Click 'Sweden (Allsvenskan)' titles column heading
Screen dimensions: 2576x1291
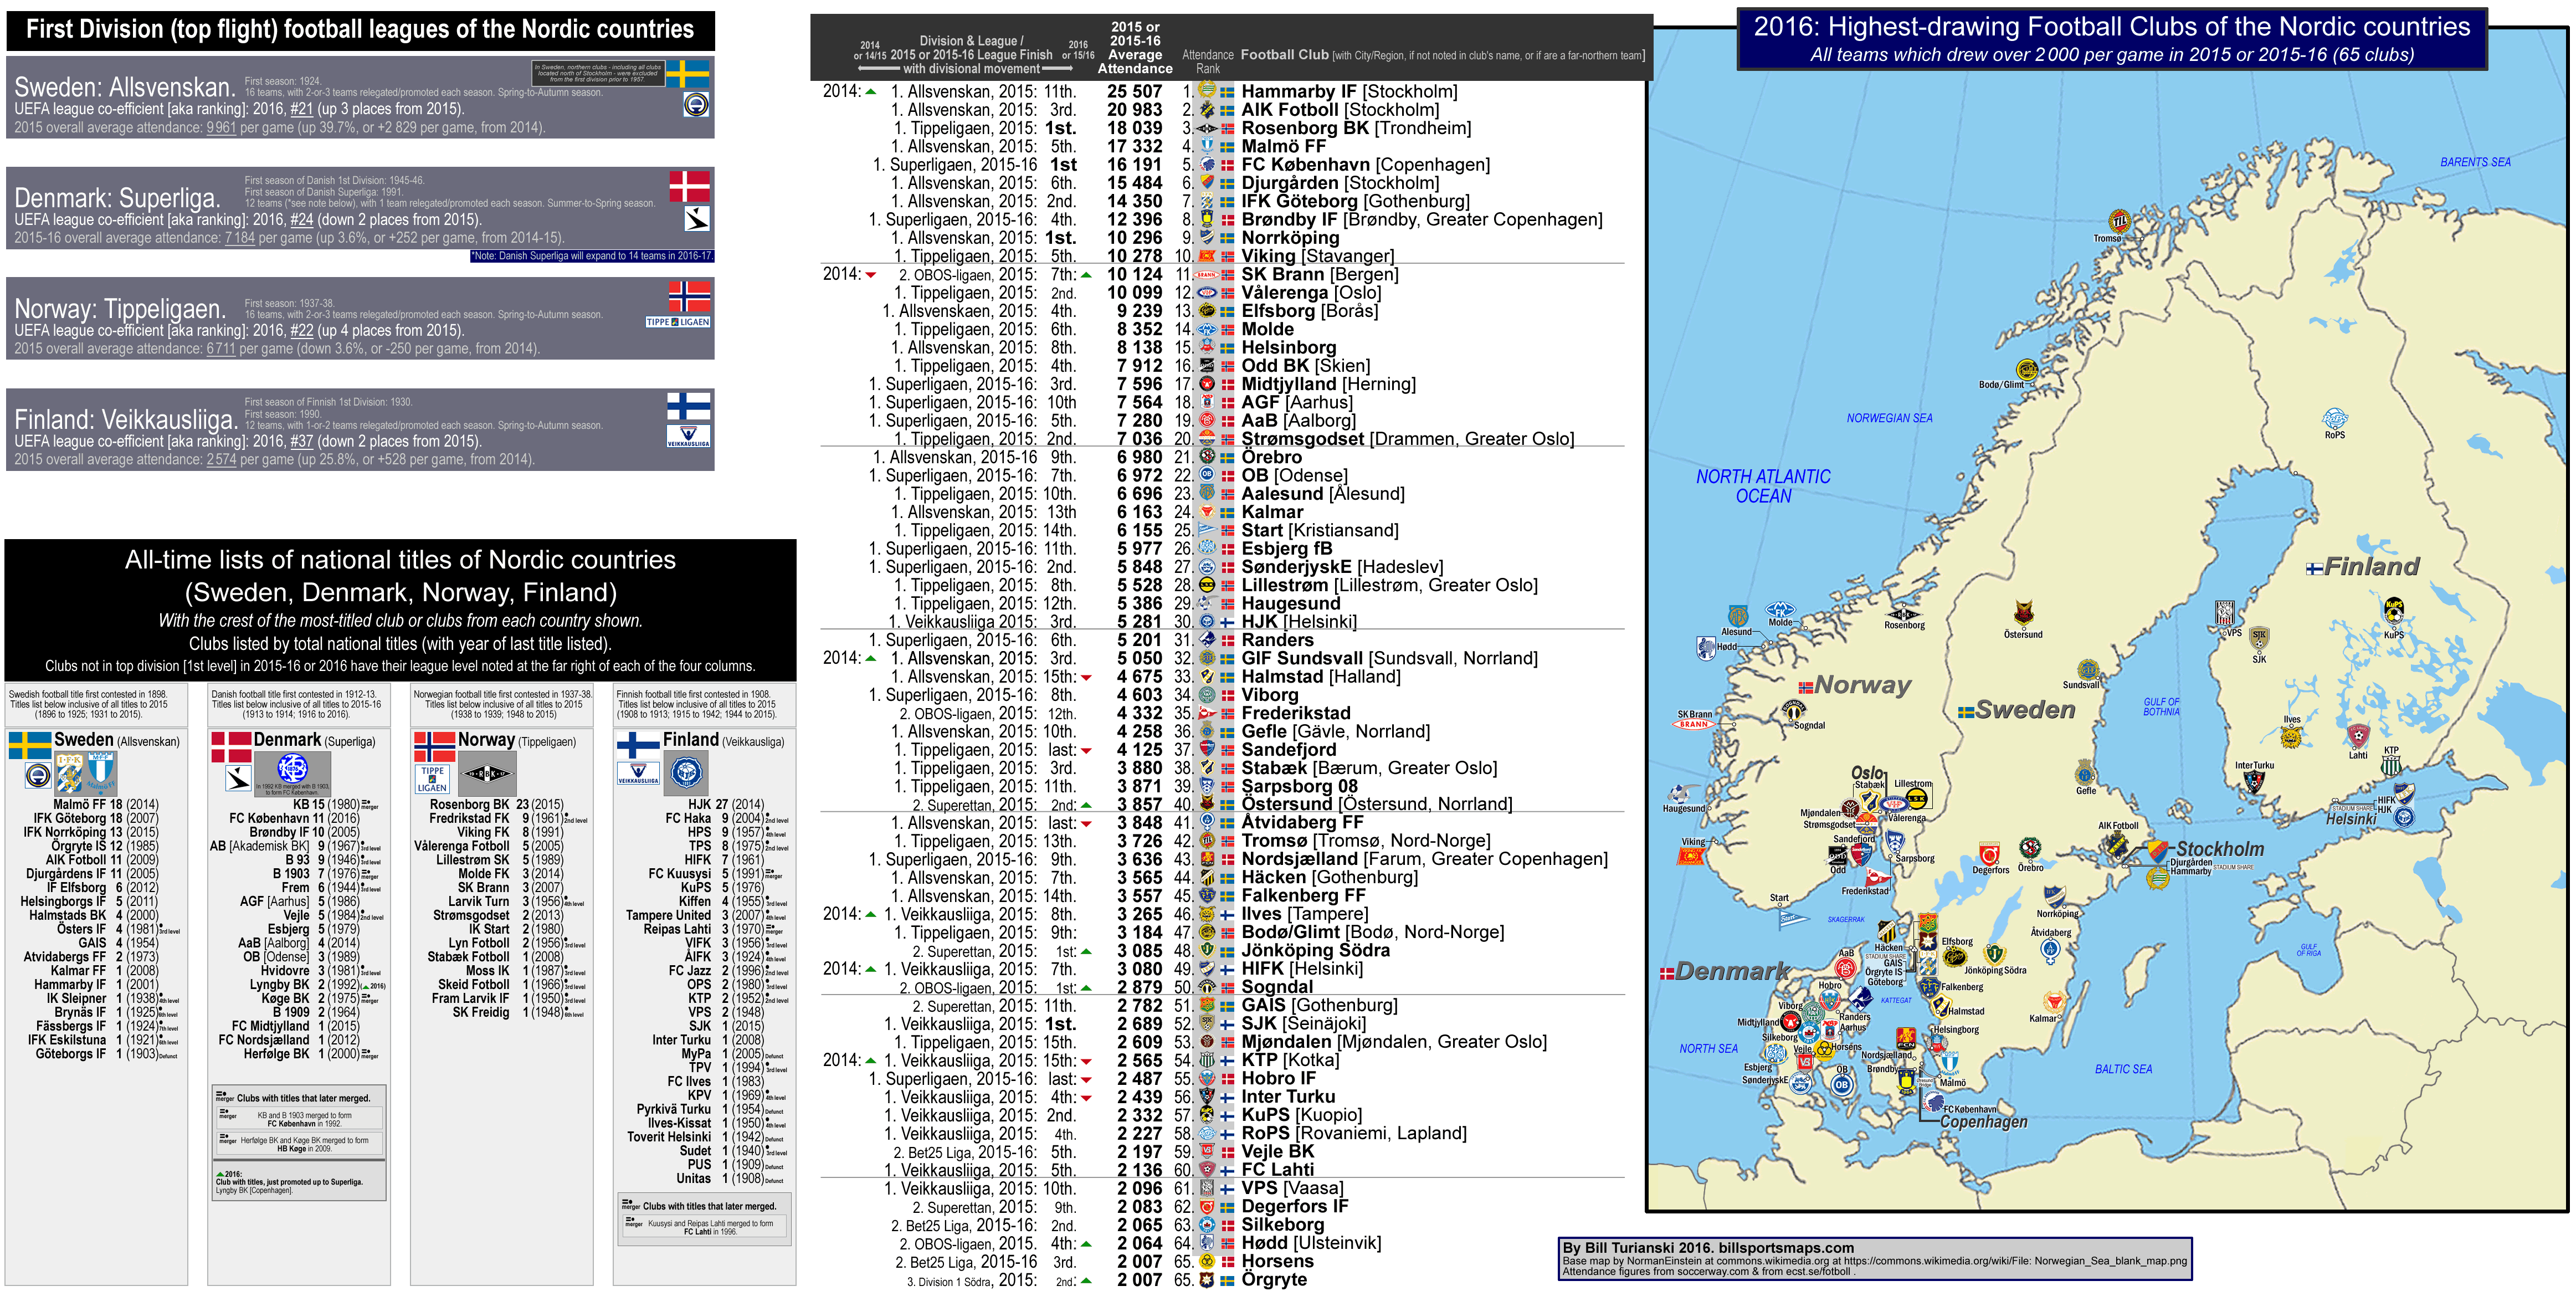116,741
